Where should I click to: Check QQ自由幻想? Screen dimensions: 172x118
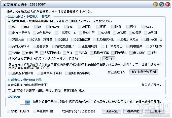pos(73,40)
